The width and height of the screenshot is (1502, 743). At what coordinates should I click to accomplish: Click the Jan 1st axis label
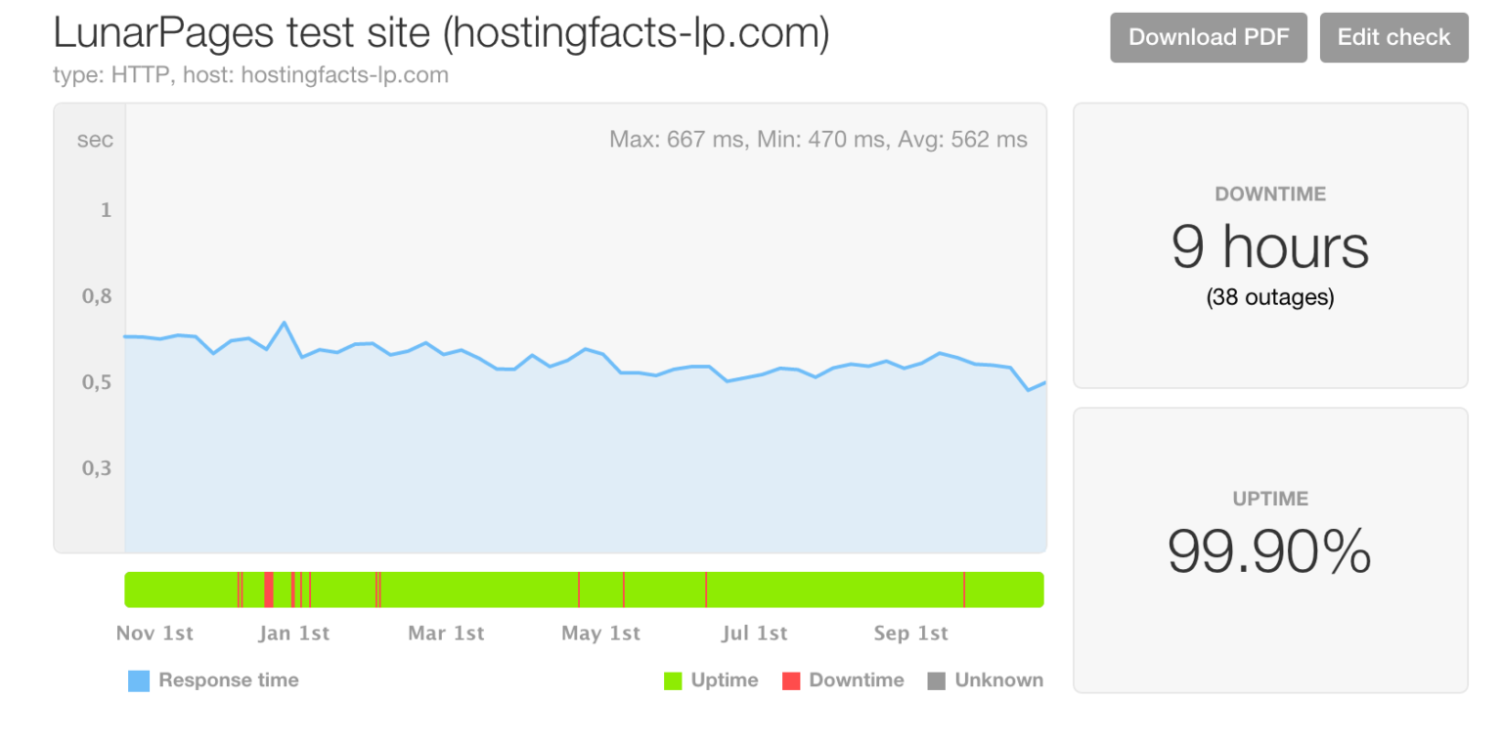click(x=294, y=634)
